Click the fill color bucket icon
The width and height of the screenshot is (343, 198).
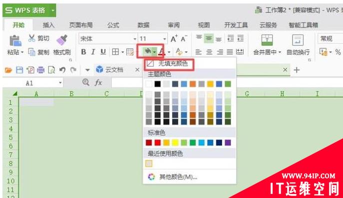(x=147, y=52)
